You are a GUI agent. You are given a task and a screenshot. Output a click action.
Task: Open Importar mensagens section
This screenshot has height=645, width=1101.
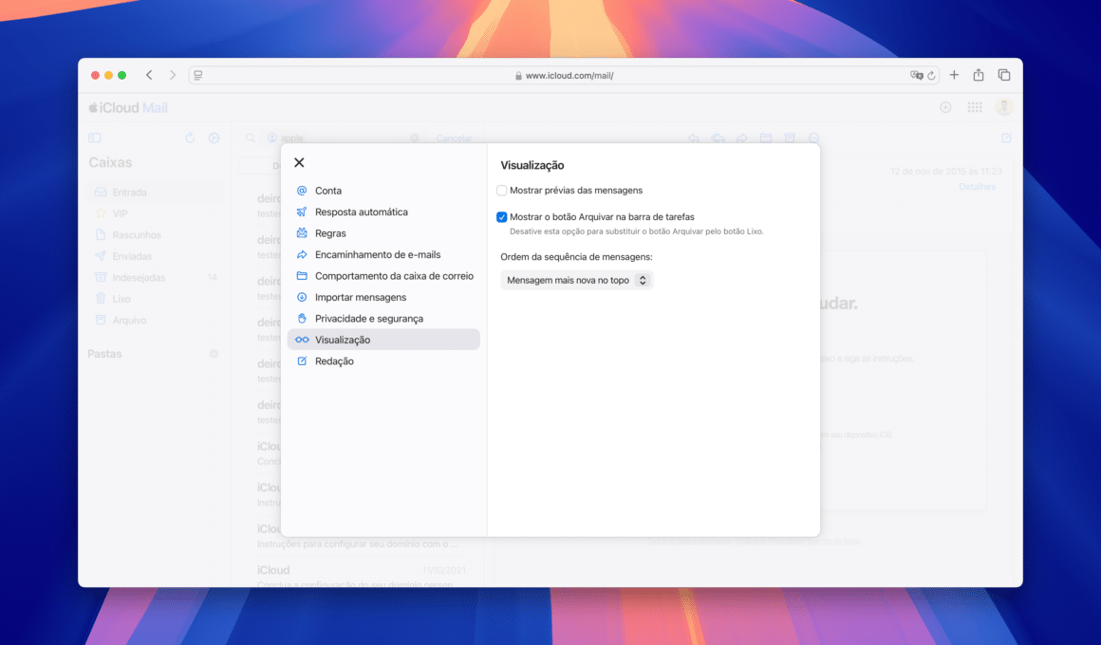(383, 297)
